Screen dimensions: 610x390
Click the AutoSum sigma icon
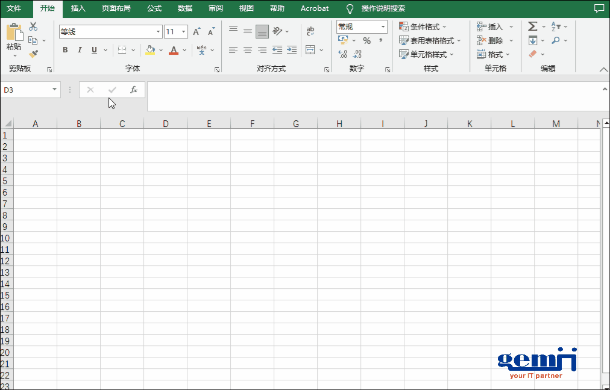532,26
